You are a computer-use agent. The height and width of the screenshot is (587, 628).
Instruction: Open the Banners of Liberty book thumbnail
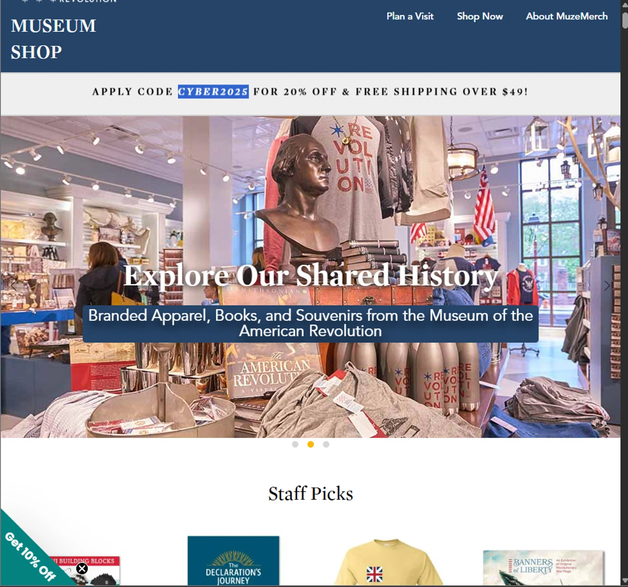pos(543,568)
